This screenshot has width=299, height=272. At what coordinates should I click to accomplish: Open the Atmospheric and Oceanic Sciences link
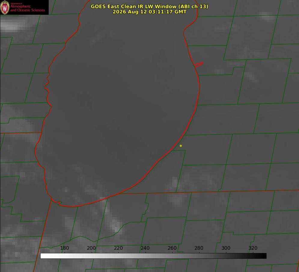point(27,8)
